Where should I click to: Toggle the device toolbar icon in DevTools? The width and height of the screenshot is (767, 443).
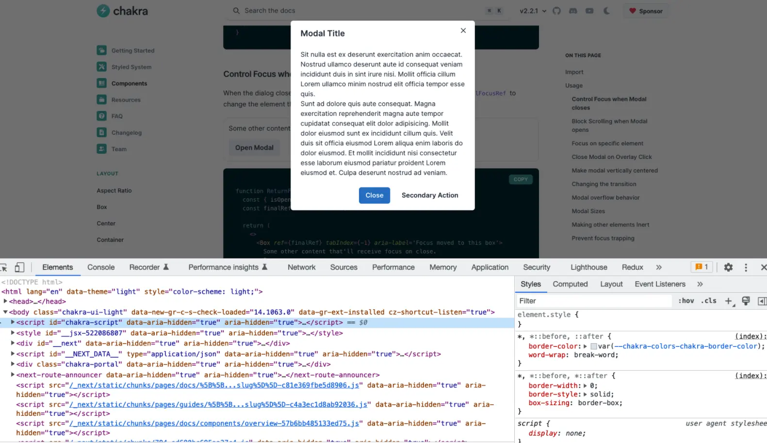point(19,267)
